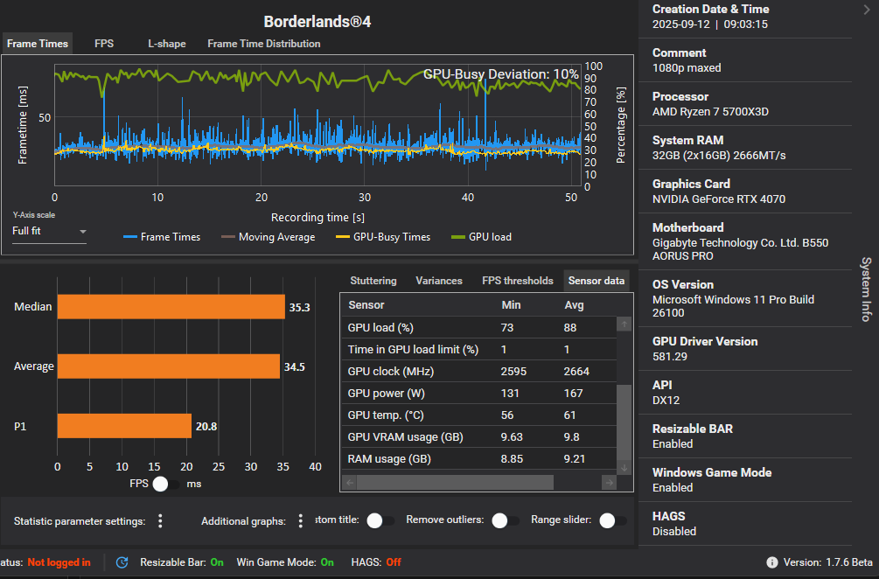
Task: Click sensor table scroll-down arrow
Action: click(x=624, y=468)
